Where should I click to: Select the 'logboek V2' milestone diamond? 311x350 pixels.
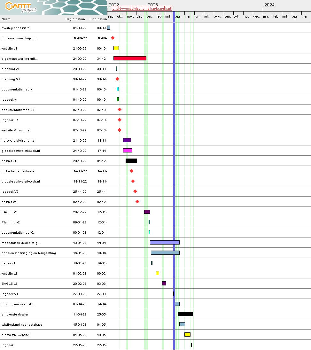pos(135,191)
